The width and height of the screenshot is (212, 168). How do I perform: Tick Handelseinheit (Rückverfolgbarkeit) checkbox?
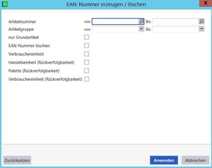click(87, 62)
